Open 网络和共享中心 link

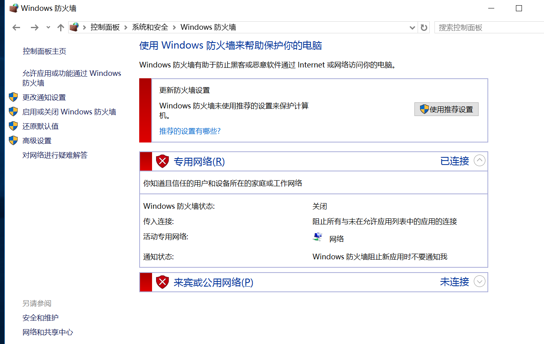click(x=48, y=332)
